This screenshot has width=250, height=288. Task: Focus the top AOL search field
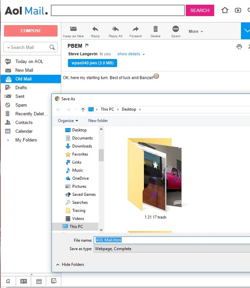(x=118, y=10)
